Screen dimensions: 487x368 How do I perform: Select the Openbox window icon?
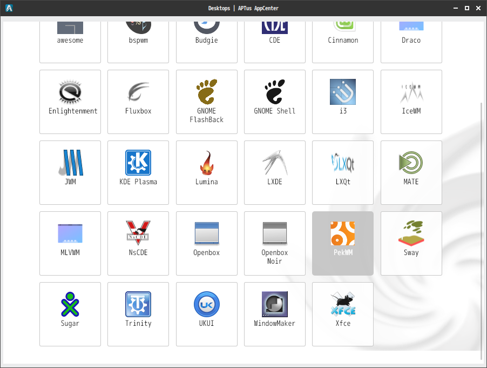click(207, 233)
